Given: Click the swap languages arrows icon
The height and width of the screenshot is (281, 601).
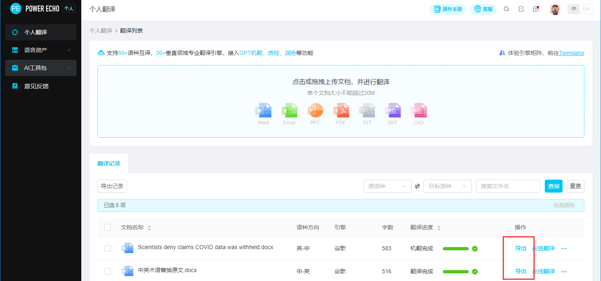Looking at the screenshot, I should click(x=417, y=186).
